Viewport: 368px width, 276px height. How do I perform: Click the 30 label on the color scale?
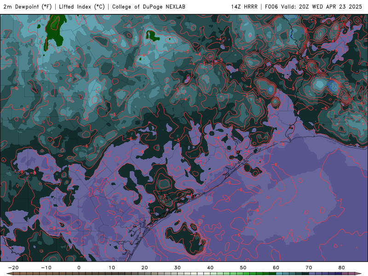pyautogui.click(x=178, y=268)
